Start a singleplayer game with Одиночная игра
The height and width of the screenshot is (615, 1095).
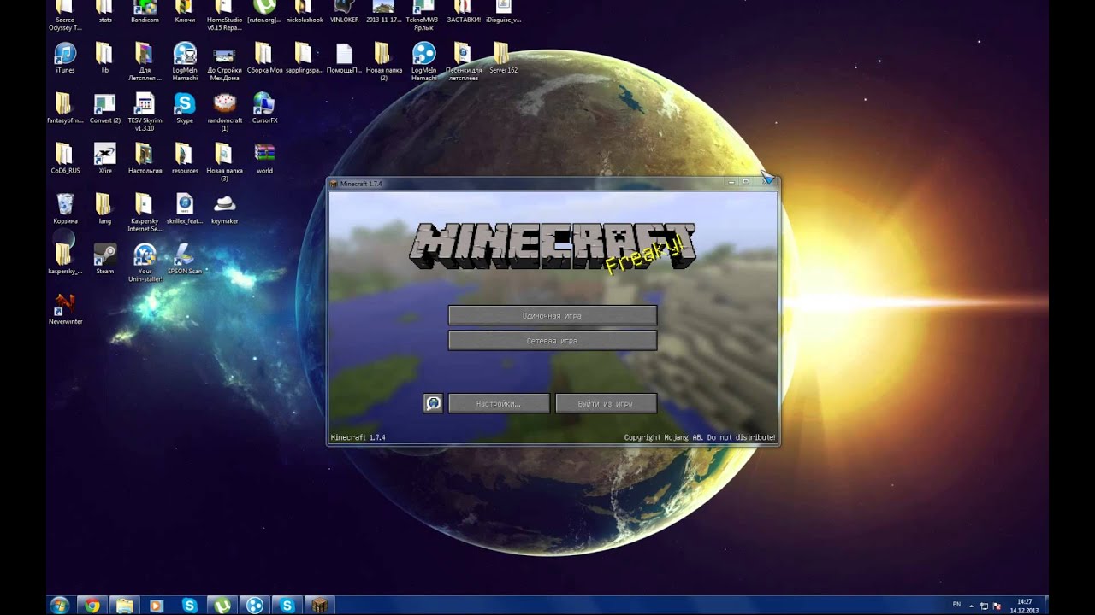coord(553,316)
